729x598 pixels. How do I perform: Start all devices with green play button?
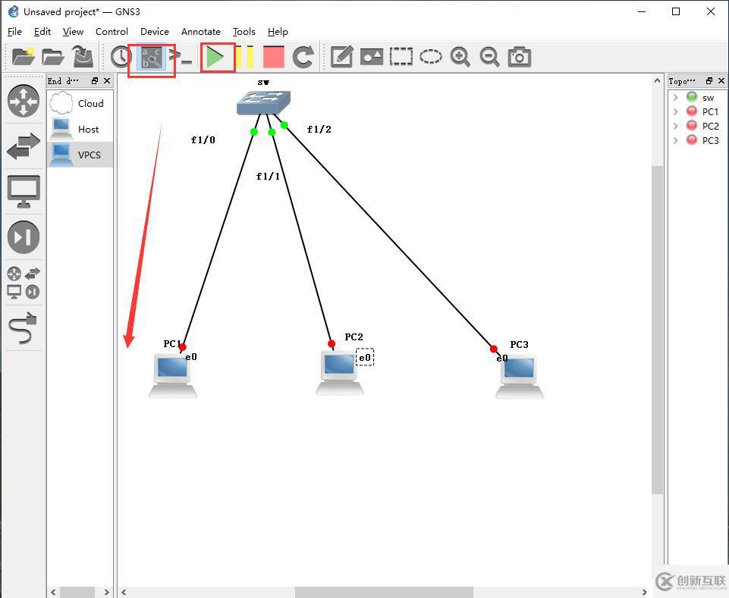(215, 57)
